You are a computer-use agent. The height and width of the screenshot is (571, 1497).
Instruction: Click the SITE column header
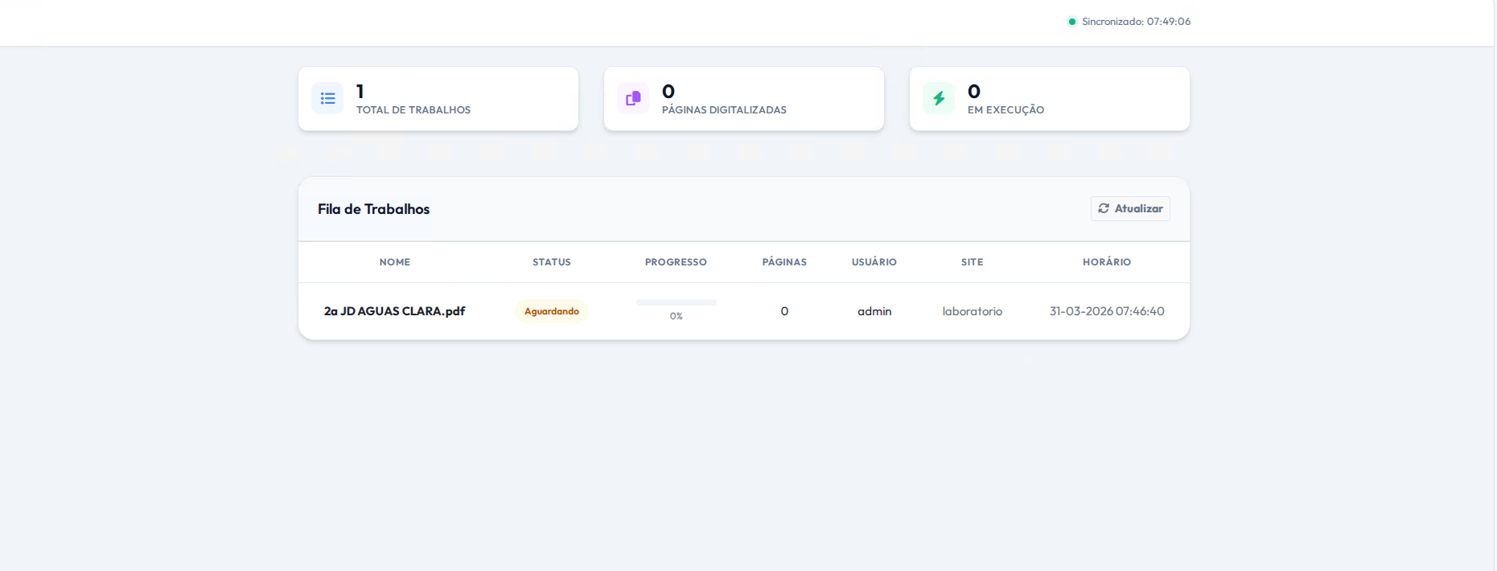(x=972, y=262)
